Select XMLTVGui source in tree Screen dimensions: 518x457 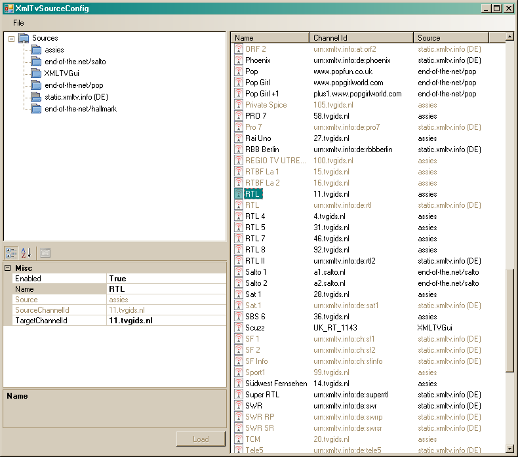click(62, 73)
